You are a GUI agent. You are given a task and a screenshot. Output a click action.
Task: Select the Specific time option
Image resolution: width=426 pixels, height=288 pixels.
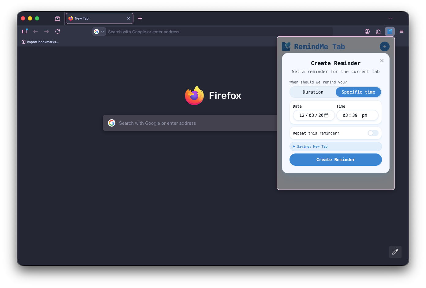tap(358, 92)
